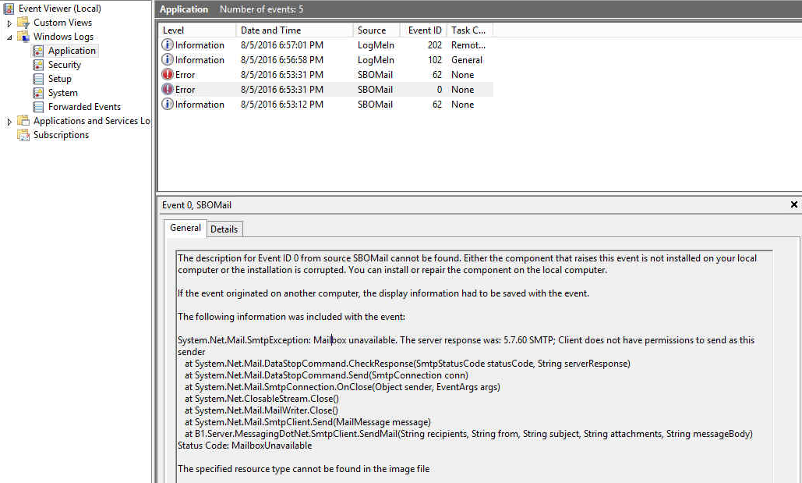Close the event preview pane

[x=793, y=204]
